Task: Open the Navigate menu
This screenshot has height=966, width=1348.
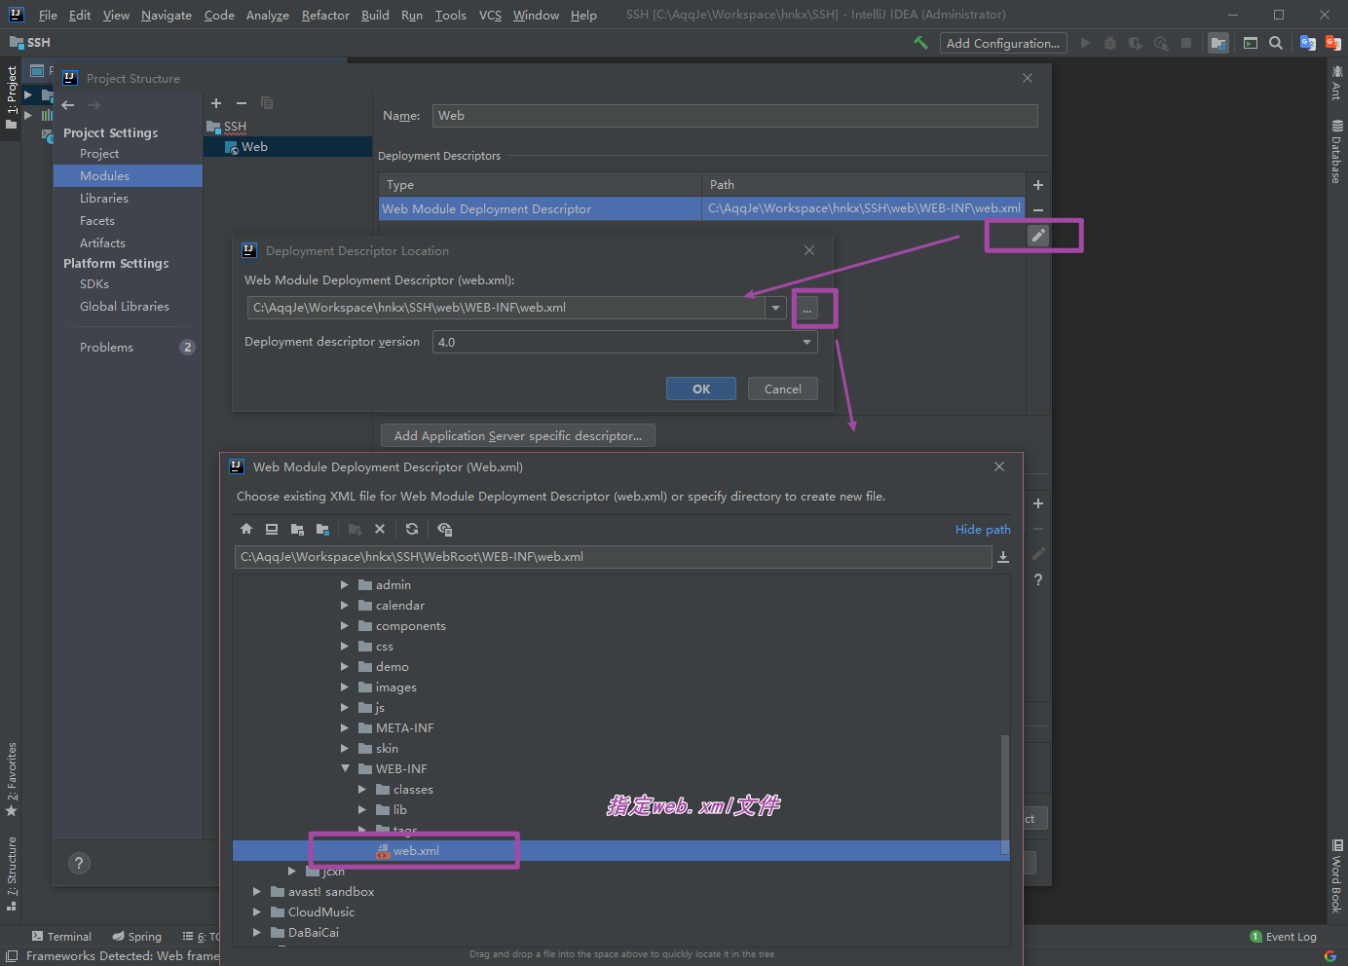Action: click(167, 16)
